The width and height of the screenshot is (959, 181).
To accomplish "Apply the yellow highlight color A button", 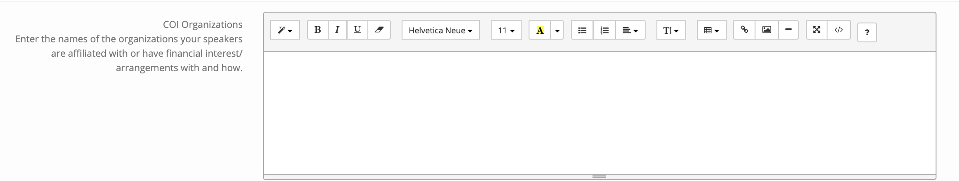I will tap(540, 30).
